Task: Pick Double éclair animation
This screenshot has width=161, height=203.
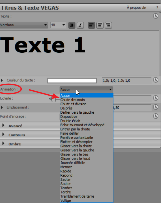Action: pyautogui.click(x=87, y=121)
